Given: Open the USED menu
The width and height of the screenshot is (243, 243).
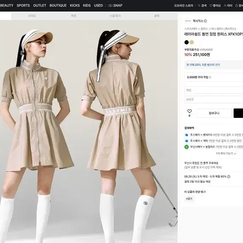Looking at the screenshot, I should point(98,6).
